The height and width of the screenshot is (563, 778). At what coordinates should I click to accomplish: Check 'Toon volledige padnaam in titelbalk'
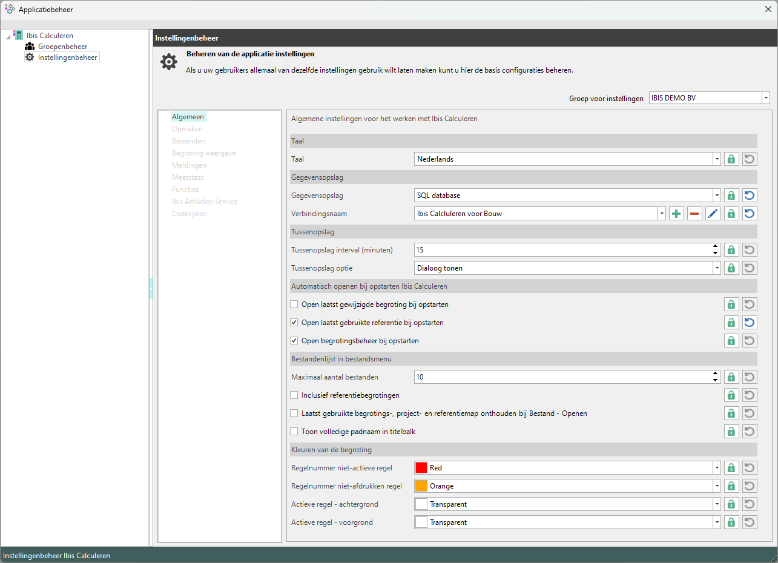tap(295, 432)
